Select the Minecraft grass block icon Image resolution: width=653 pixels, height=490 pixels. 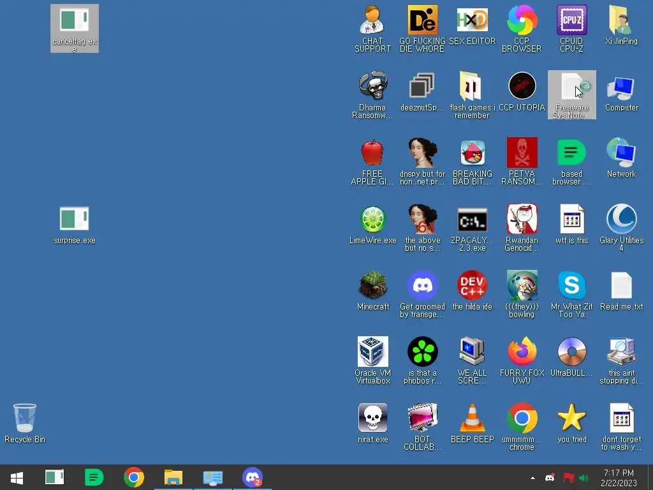[x=372, y=290]
